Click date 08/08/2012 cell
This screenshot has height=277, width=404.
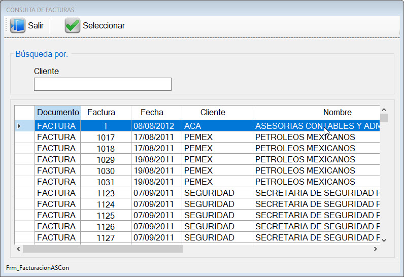click(x=157, y=126)
